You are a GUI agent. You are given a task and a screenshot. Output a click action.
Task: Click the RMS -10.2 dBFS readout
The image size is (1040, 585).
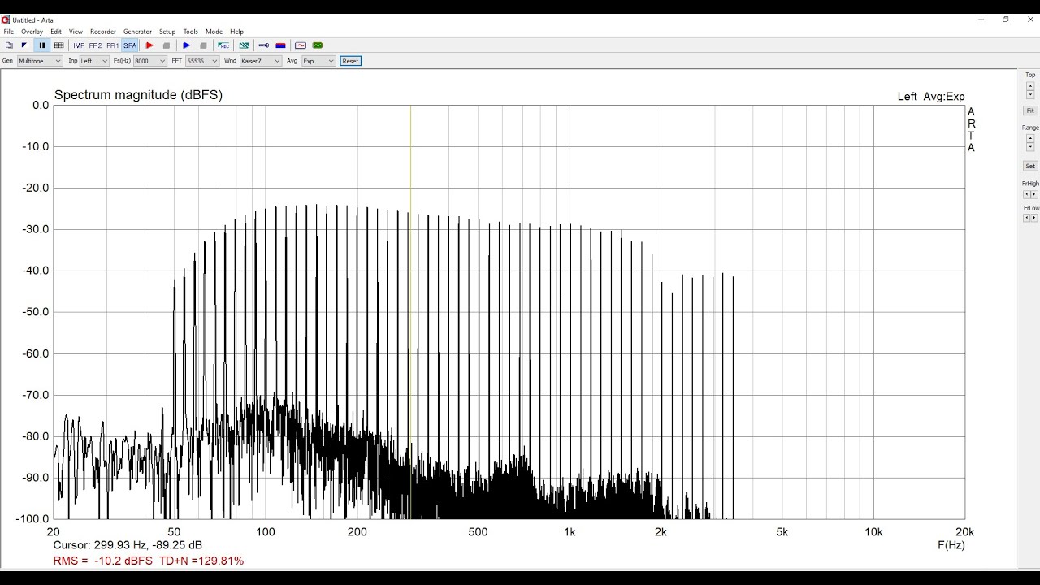pos(102,561)
